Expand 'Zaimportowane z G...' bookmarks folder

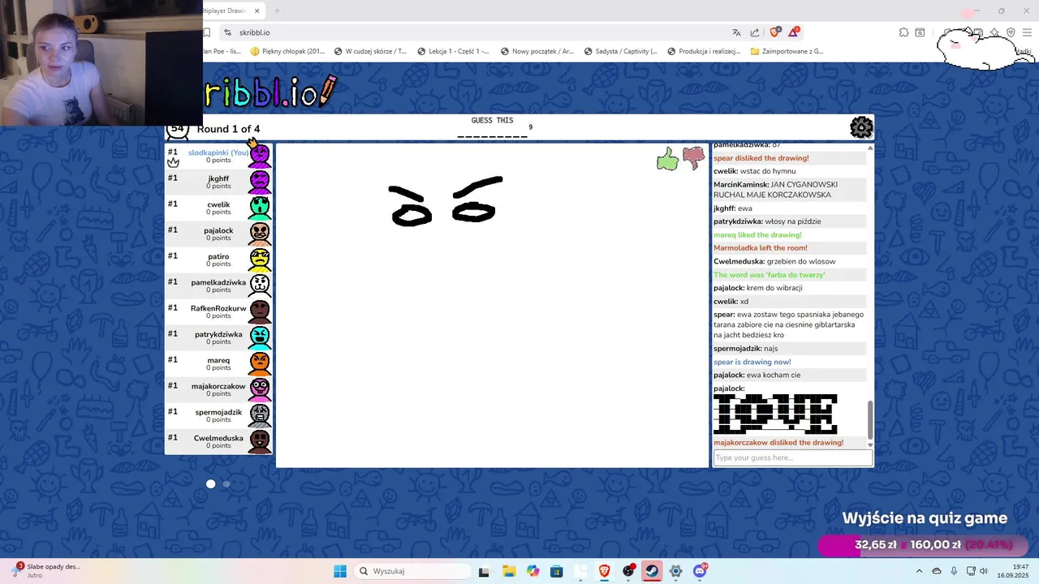pos(787,51)
